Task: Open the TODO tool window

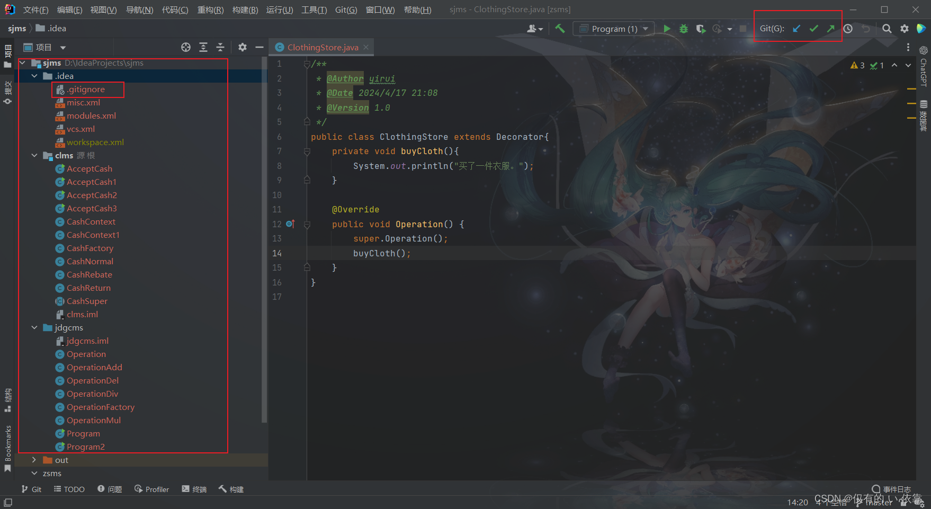Action: click(x=69, y=489)
